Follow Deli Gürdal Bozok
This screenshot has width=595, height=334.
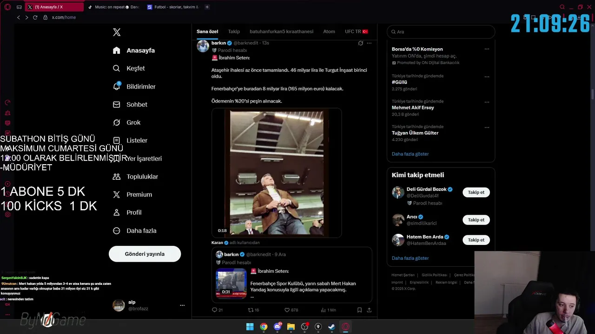(476, 193)
